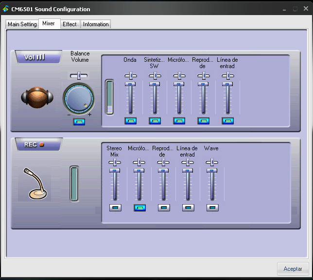
Task: Toggle the master volume mute button
Action: tap(79, 122)
